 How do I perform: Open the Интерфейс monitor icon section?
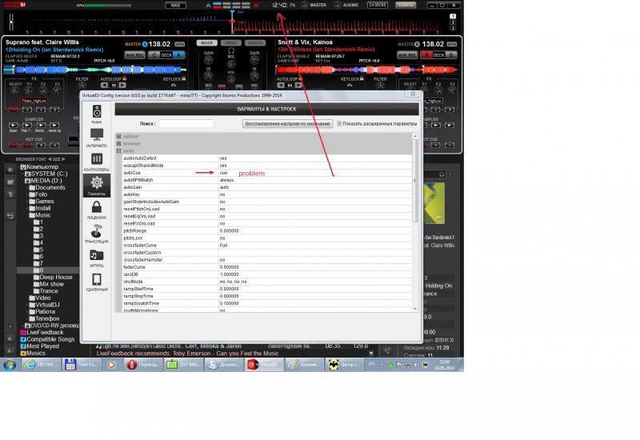tap(97, 134)
